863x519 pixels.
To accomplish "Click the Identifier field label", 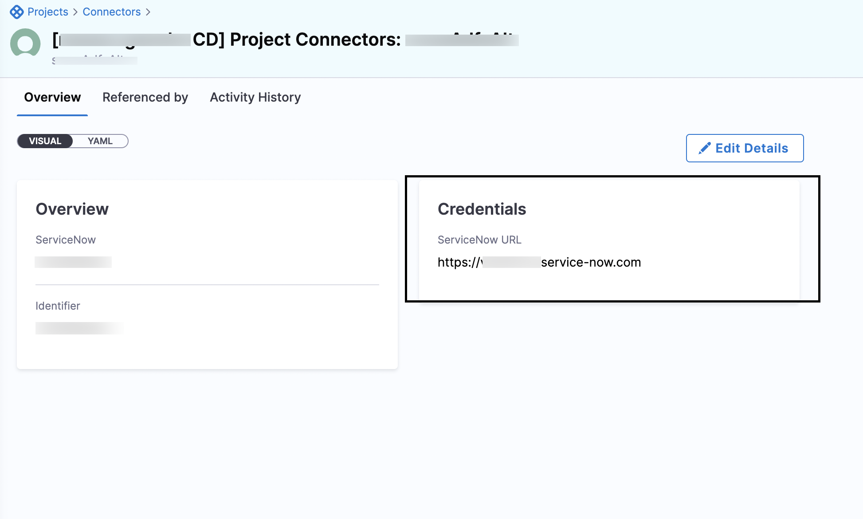I will [x=58, y=306].
